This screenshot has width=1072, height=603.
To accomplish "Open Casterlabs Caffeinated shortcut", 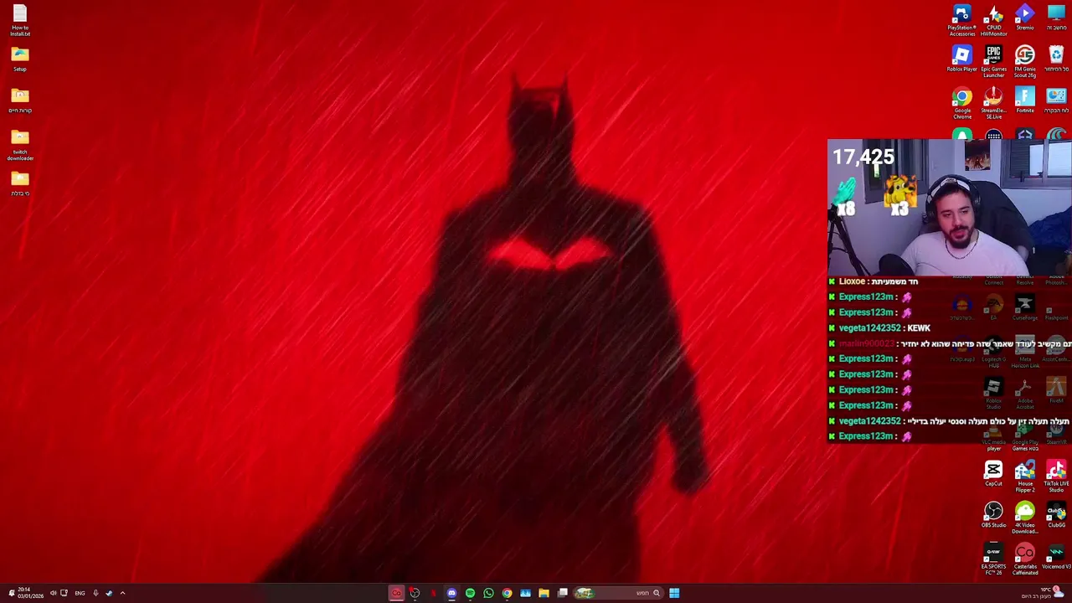I will [x=1025, y=559].
